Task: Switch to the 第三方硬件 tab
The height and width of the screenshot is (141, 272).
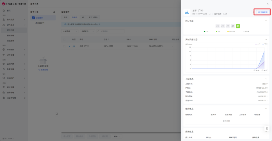Action: (93, 17)
